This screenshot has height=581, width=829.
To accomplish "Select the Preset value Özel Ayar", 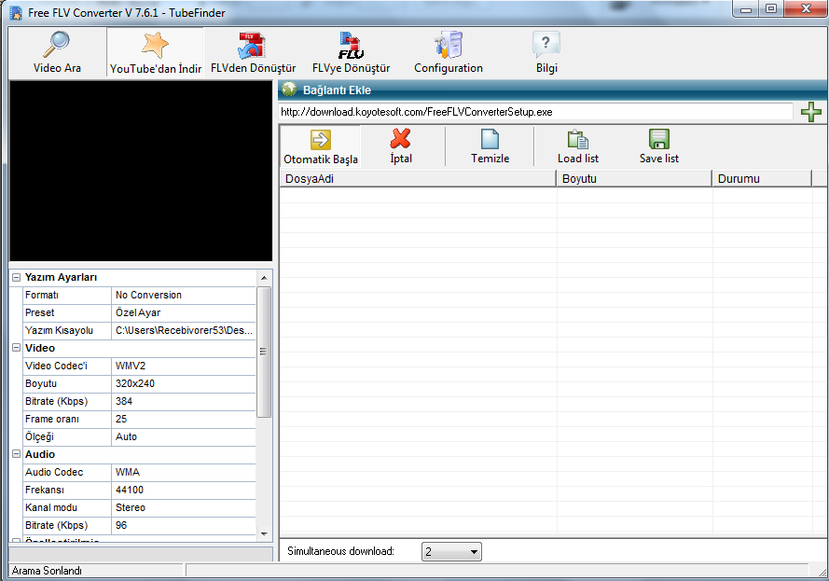I will (x=184, y=312).
